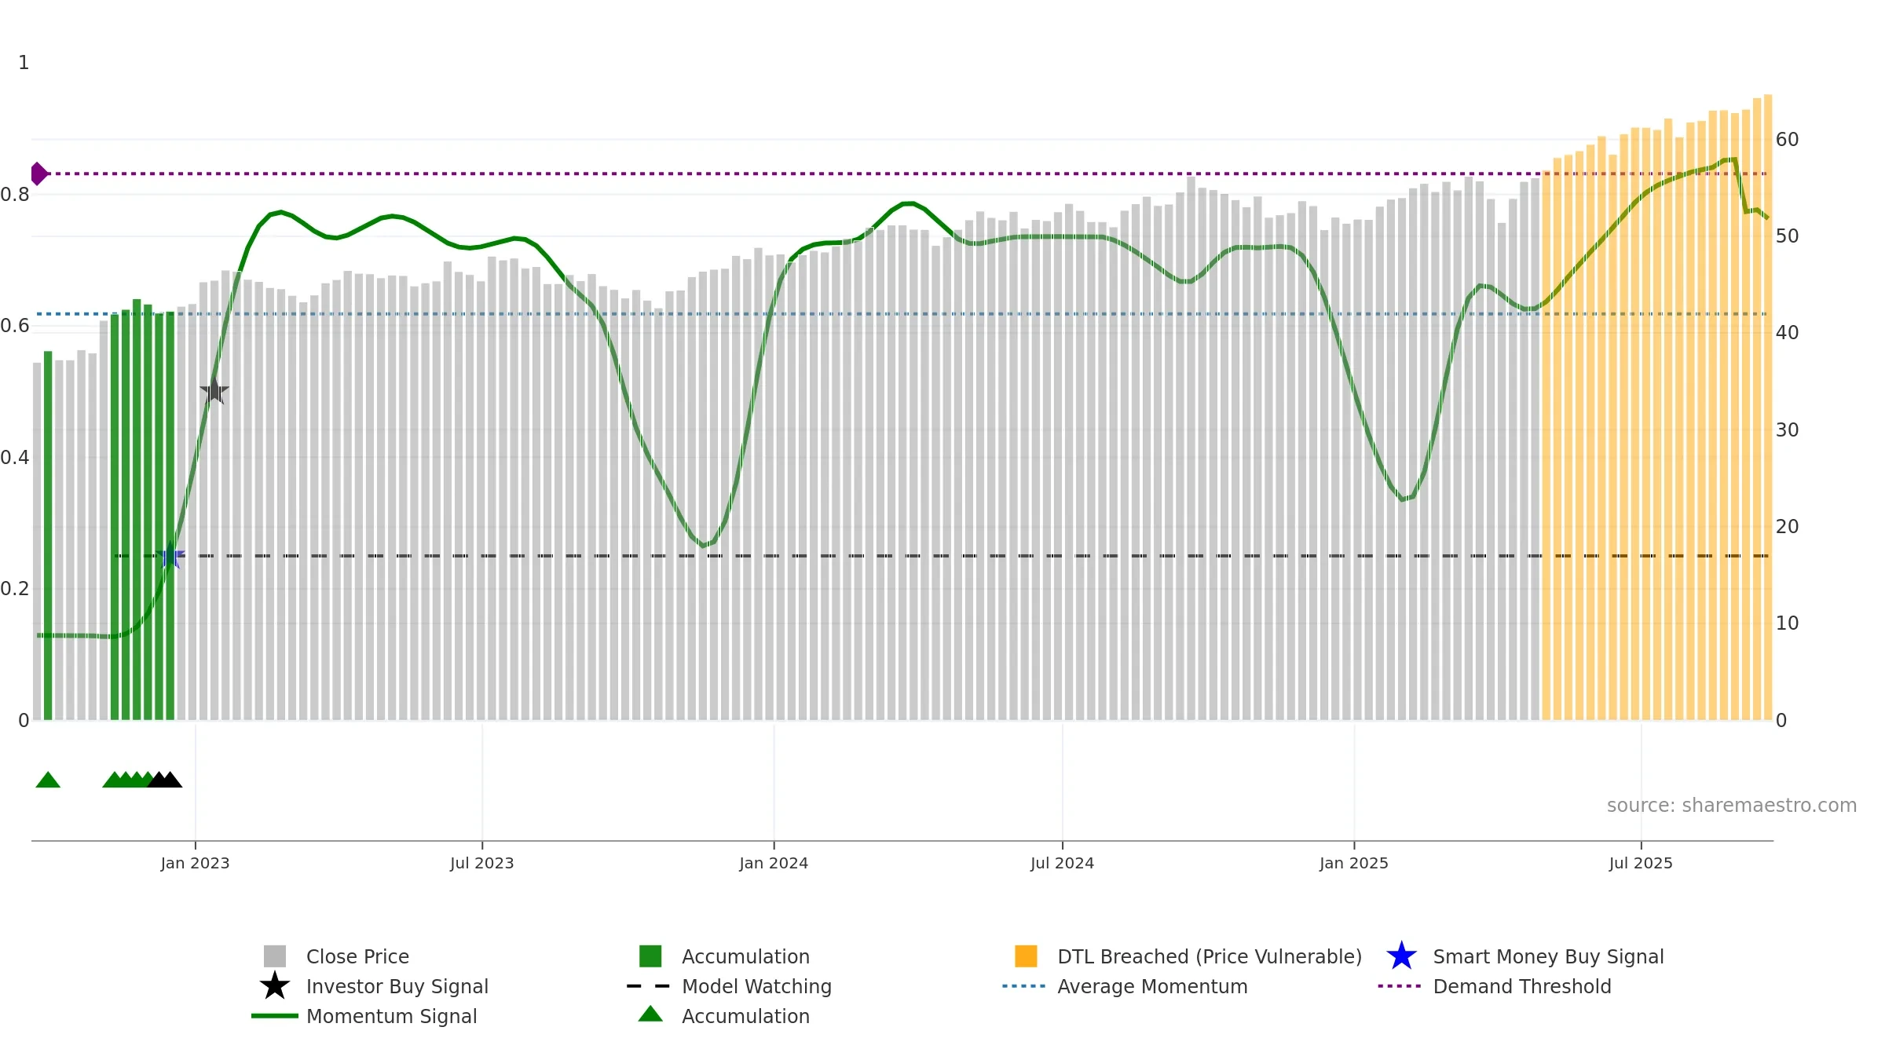This screenshot has width=1885, height=1060.
Task: Toggle the DTL Breached (Price Vulnerable) legend entry
Action: point(1188,956)
